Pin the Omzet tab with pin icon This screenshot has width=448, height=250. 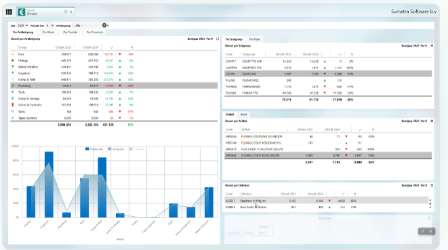66,11
